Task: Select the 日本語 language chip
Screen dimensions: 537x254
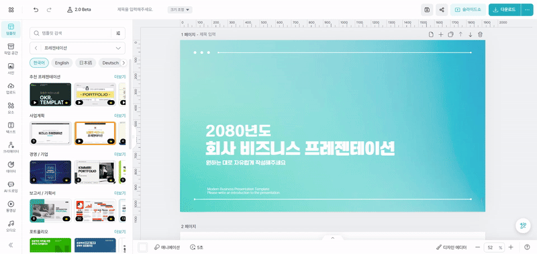Action: point(86,63)
